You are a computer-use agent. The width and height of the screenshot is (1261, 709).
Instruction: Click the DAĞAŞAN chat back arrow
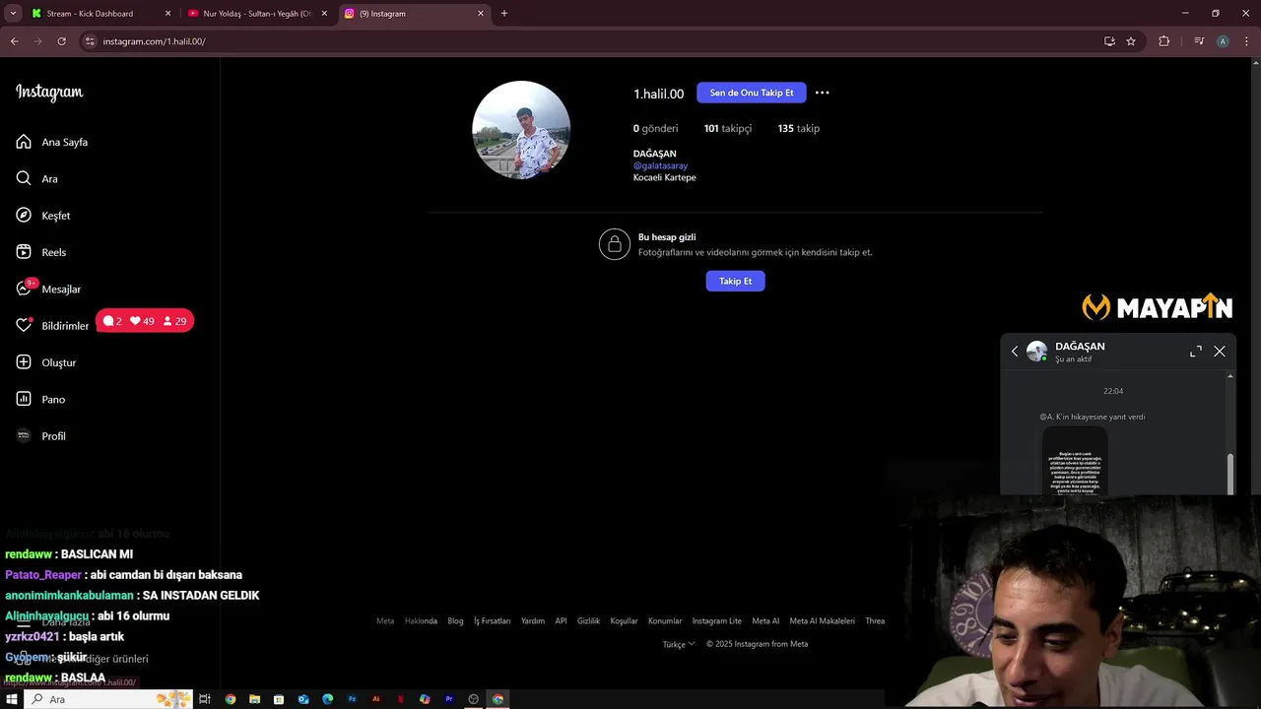[x=1015, y=352]
